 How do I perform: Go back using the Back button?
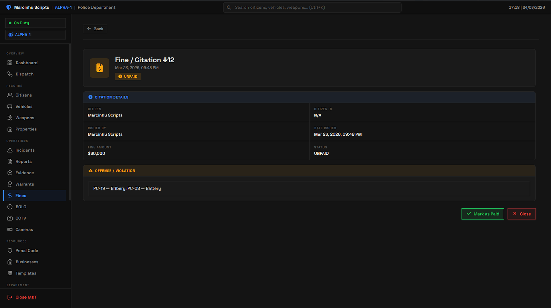click(95, 29)
